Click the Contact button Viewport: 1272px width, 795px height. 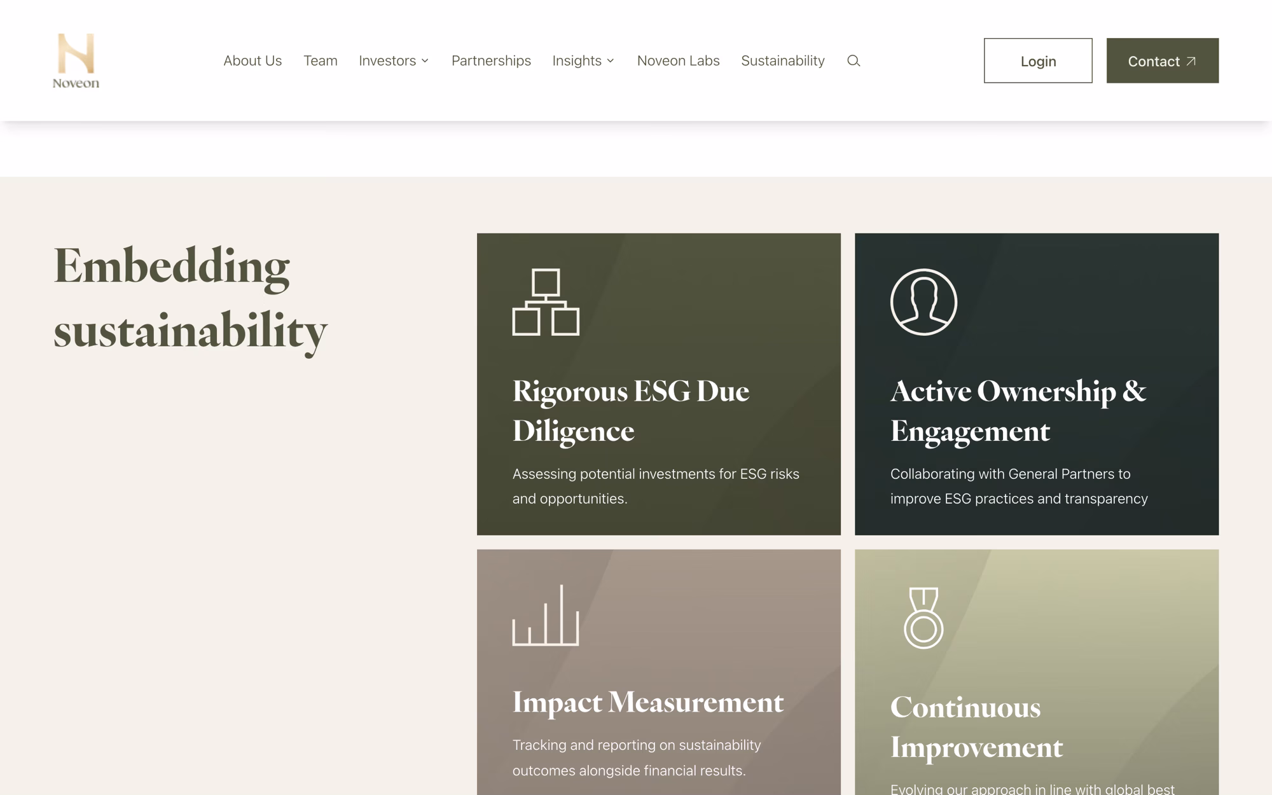point(1163,60)
